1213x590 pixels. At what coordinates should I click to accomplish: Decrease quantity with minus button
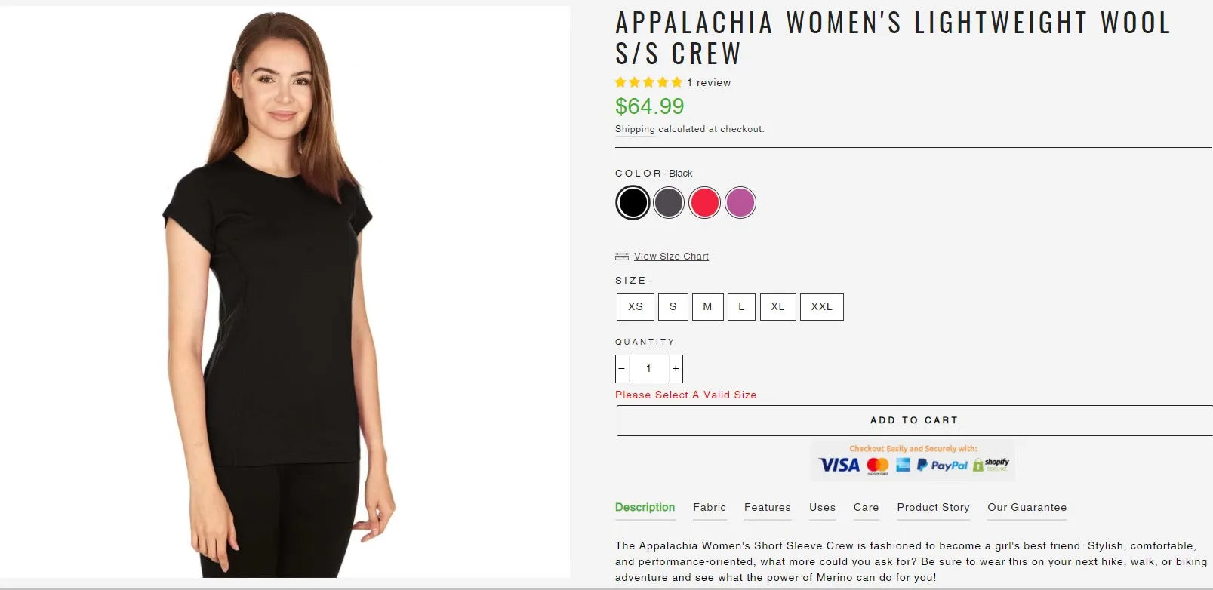(x=622, y=369)
